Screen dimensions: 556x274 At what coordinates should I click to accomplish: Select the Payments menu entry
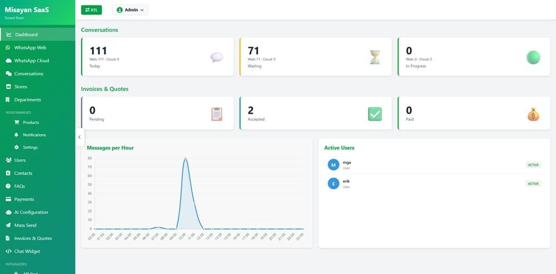pos(24,200)
